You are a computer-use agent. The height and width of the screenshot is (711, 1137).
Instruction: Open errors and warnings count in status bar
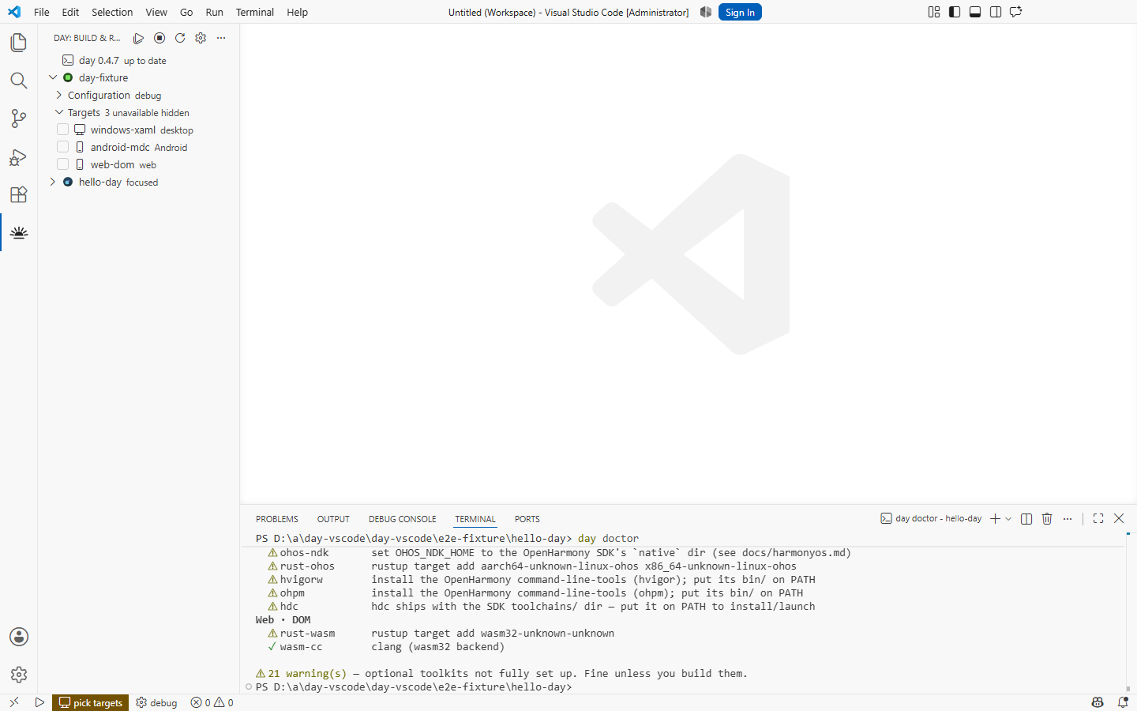(x=212, y=702)
